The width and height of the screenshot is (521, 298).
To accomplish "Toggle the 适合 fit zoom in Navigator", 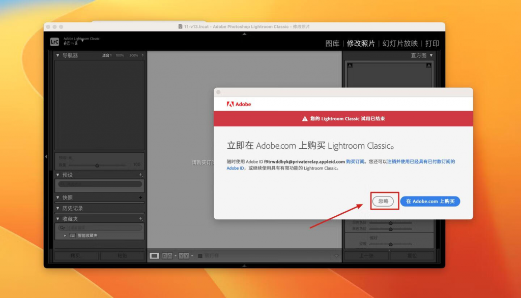I will [105, 55].
